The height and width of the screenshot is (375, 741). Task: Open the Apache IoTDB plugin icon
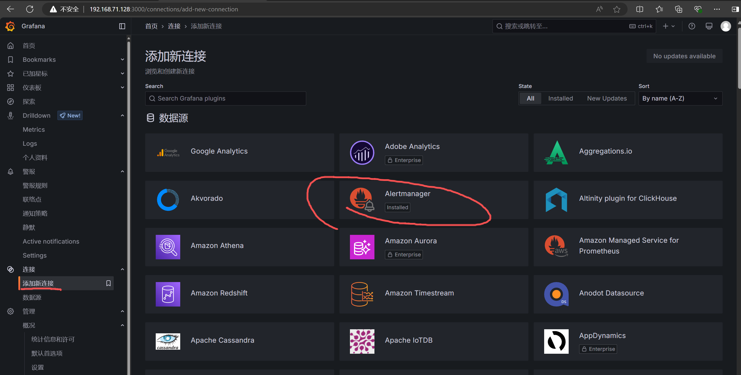pyautogui.click(x=362, y=341)
